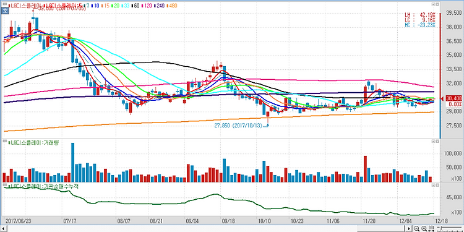Select the 33-day moving average legend

[125, 6]
